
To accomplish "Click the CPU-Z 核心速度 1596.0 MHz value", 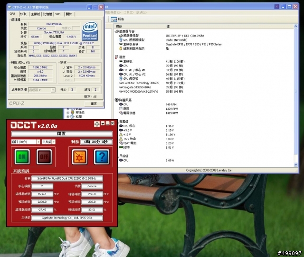I will click(40, 67).
